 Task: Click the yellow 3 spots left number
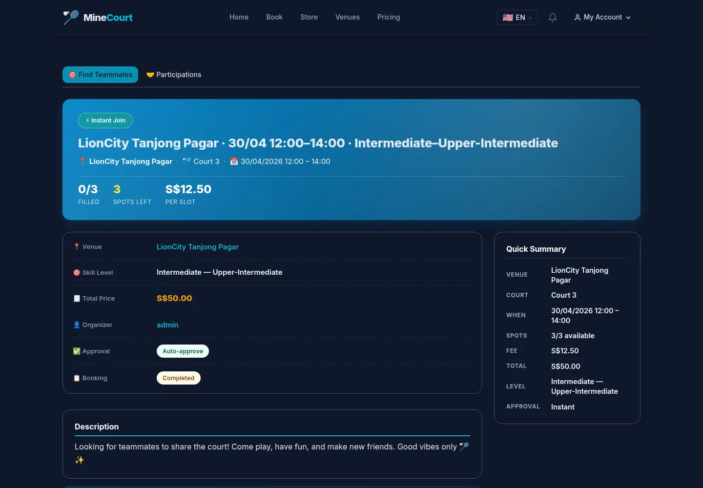pyautogui.click(x=117, y=189)
